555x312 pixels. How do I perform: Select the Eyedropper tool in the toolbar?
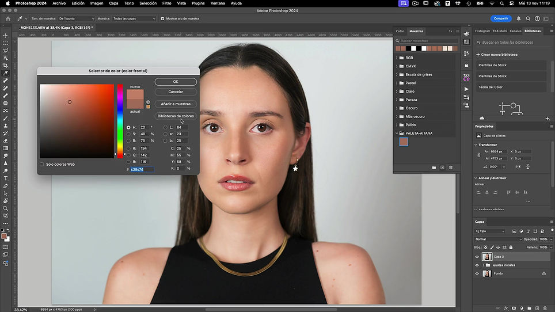6,74
